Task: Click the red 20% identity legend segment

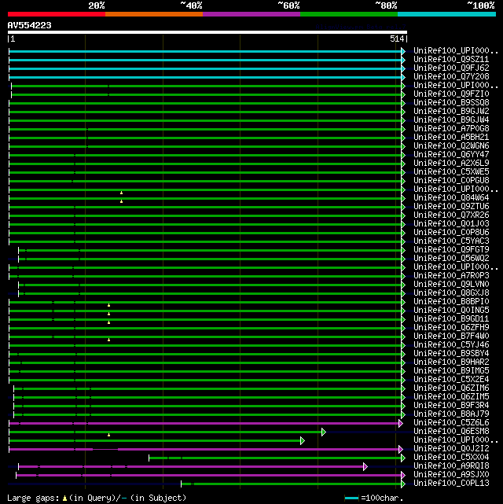Action: pos(57,14)
